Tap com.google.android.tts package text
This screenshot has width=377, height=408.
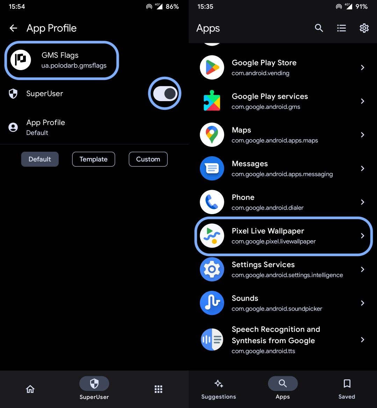pyautogui.click(x=263, y=351)
